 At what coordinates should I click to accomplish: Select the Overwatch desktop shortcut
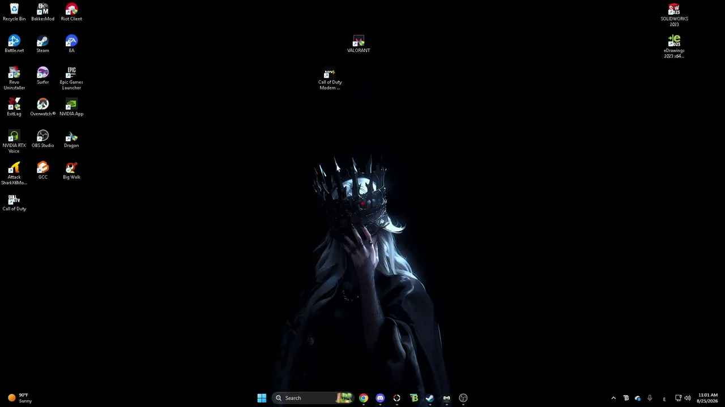pos(42,107)
